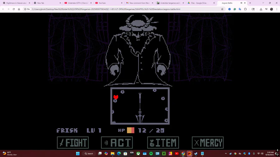The height and width of the screenshot is (157, 280).
Task: Open the microphone tray icon
Action: click(x=254, y=154)
